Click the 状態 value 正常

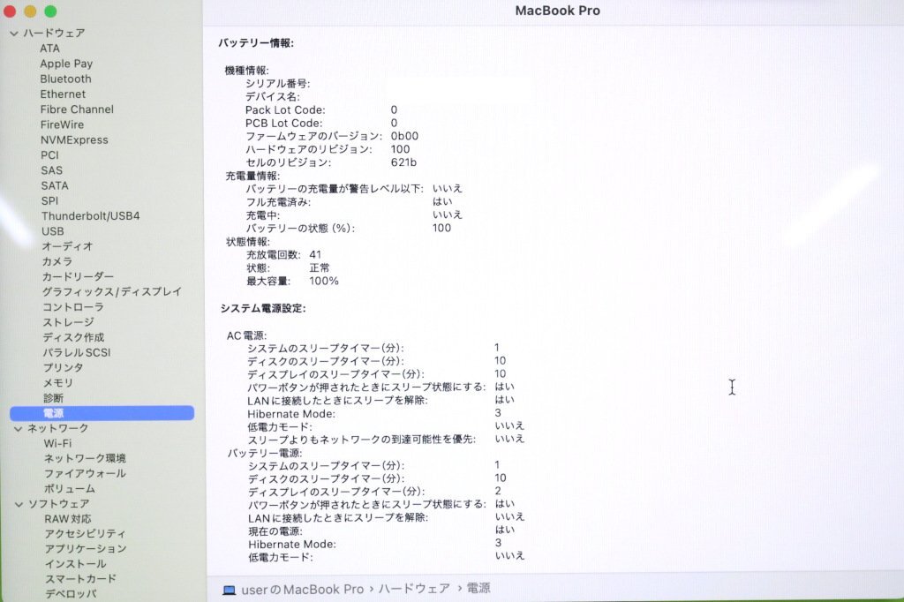(x=320, y=267)
